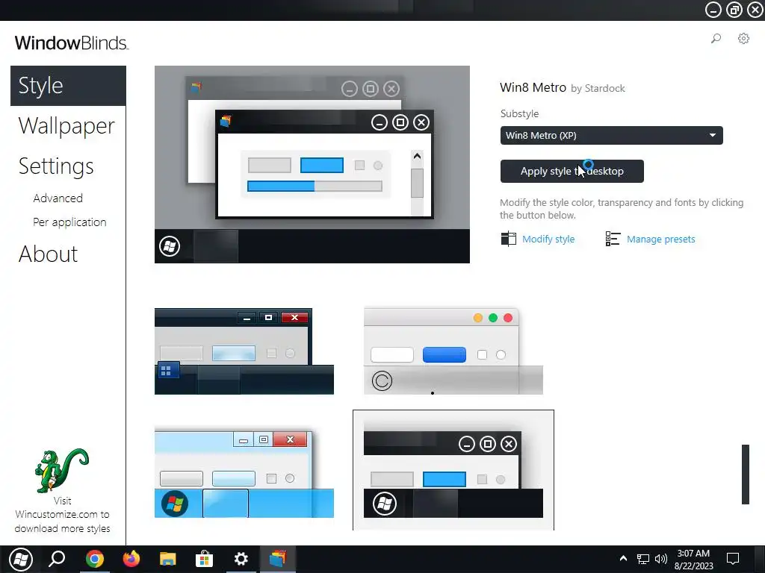Click the Wincustomize lizard mascot image
This screenshot has height=573, width=765.
(x=62, y=470)
